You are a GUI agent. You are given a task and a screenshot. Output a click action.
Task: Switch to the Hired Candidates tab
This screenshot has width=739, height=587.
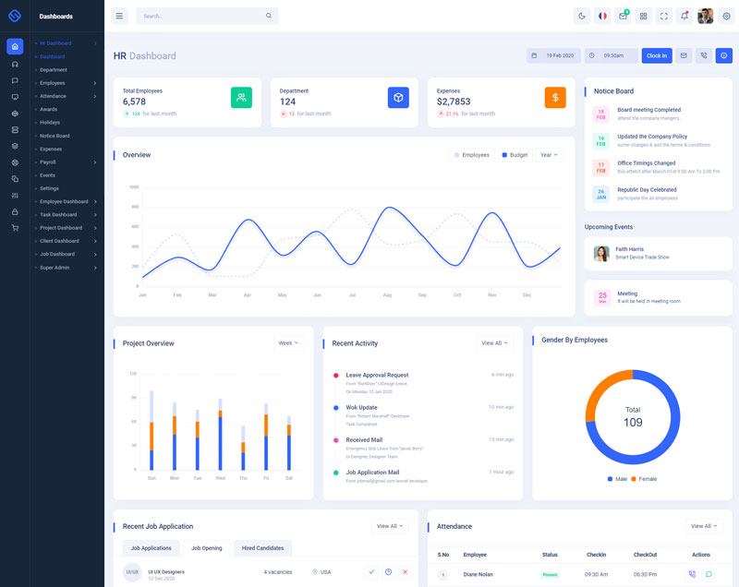pyautogui.click(x=262, y=548)
